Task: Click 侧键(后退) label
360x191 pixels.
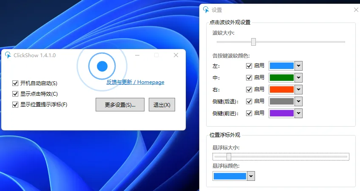Action: [x=225, y=102]
